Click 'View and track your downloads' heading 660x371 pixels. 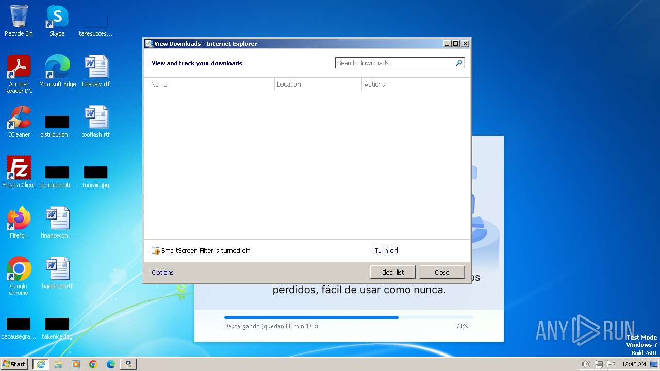tap(196, 63)
